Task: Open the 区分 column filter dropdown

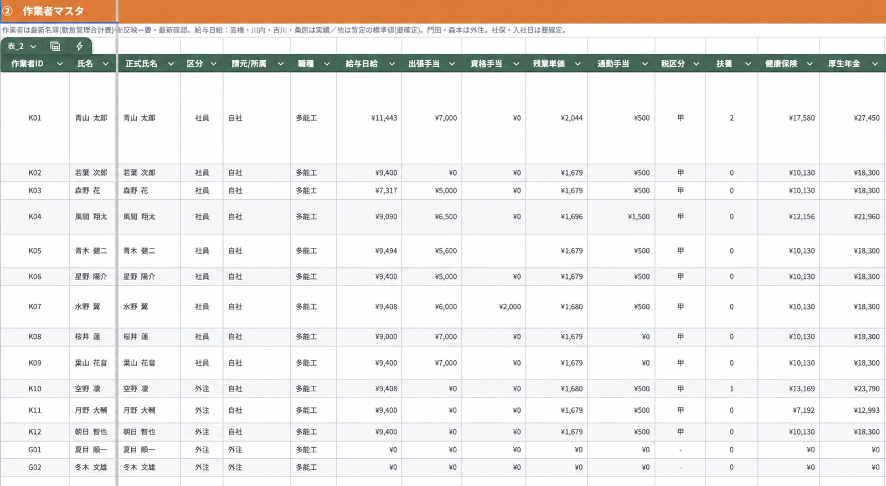Action: tap(213, 64)
